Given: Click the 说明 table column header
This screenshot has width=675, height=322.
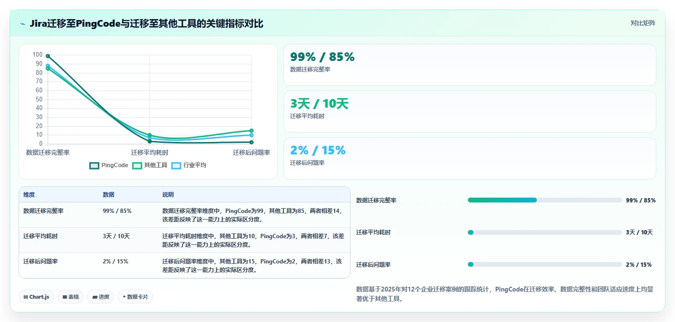Looking at the screenshot, I should point(168,195).
